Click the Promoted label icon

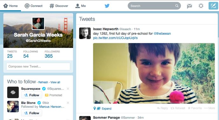[47, 95]
